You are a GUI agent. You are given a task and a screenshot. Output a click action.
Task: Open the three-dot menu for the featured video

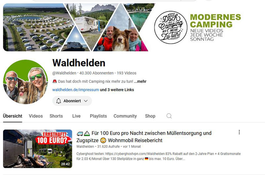[x=239, y=132]
